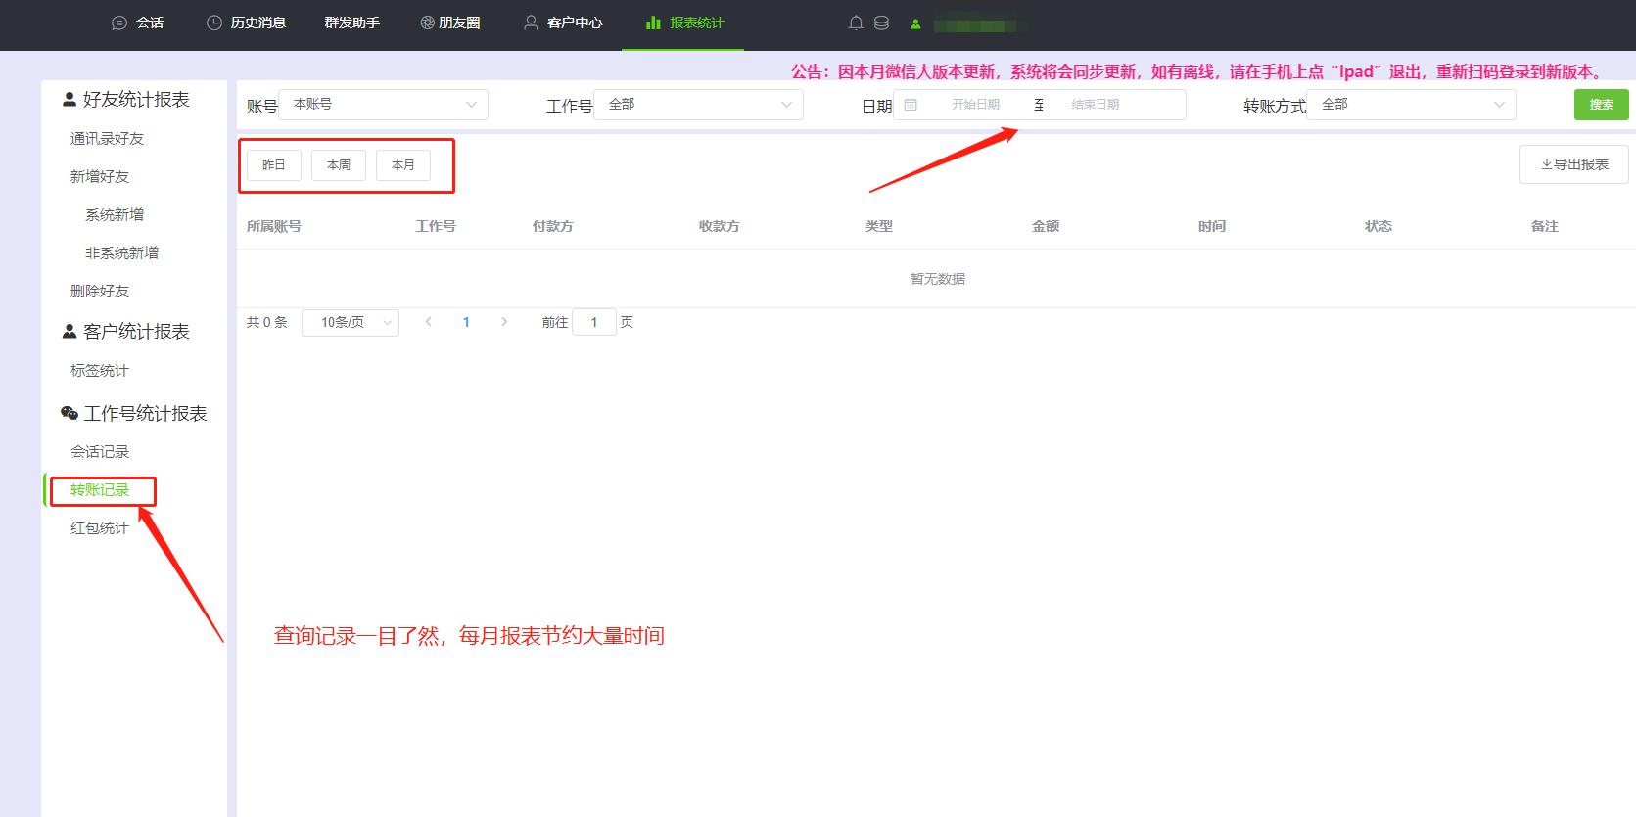Select the 报表统计 tab

684,23
